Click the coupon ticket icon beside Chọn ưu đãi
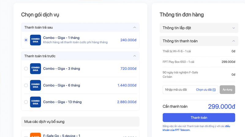Image resolution: width=245 pixels, height=137 pixels. [214, 90]
